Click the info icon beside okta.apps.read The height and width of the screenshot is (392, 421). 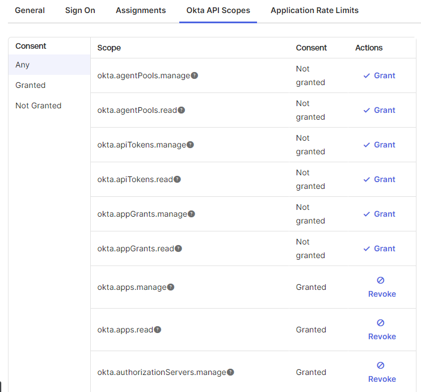(158, 330)
